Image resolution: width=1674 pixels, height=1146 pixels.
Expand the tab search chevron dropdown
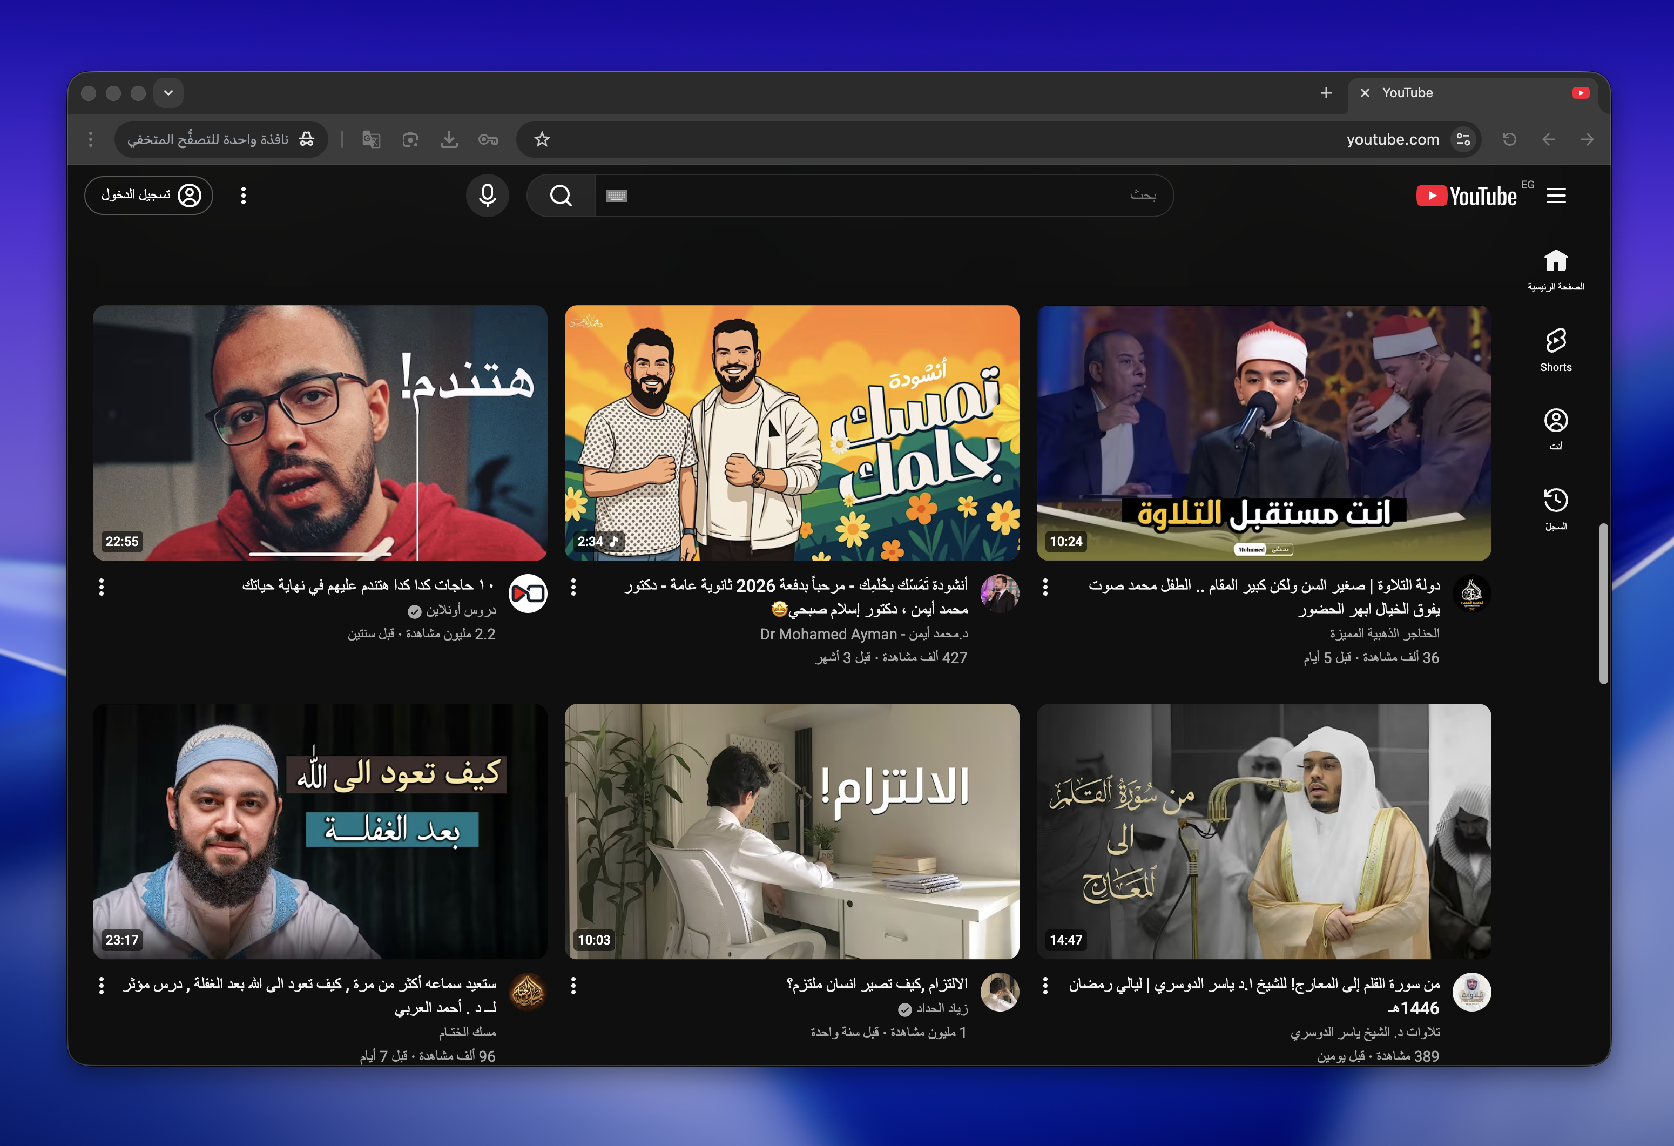(x=168, y=93)
